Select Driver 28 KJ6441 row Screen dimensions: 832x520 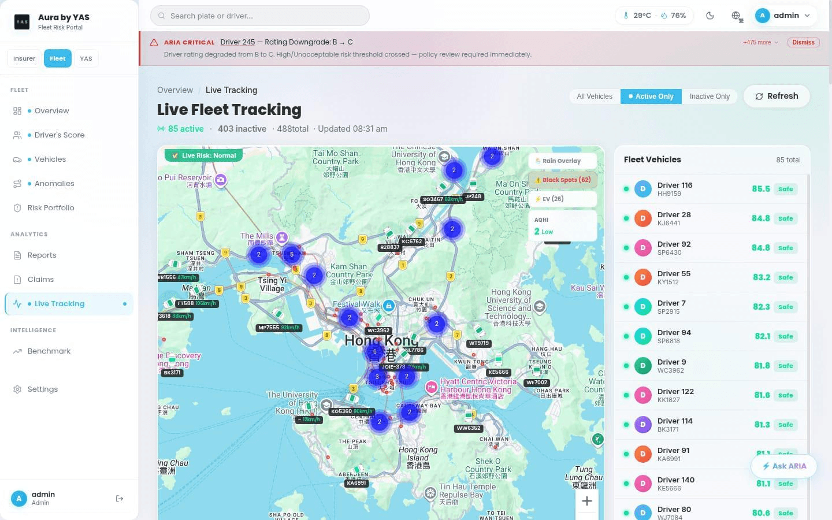pyautogui.click(x=712, y=218)
